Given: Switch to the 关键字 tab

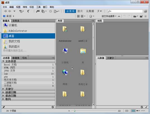Looking at the screenshot, I should 110,58.
